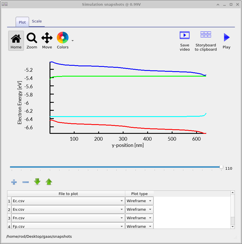Switch to the Scale tab

37,21
